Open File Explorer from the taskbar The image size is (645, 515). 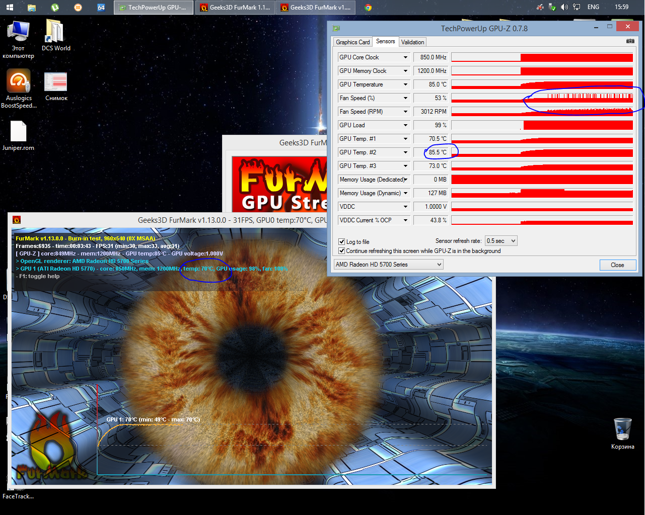click(x=32, y=8)
